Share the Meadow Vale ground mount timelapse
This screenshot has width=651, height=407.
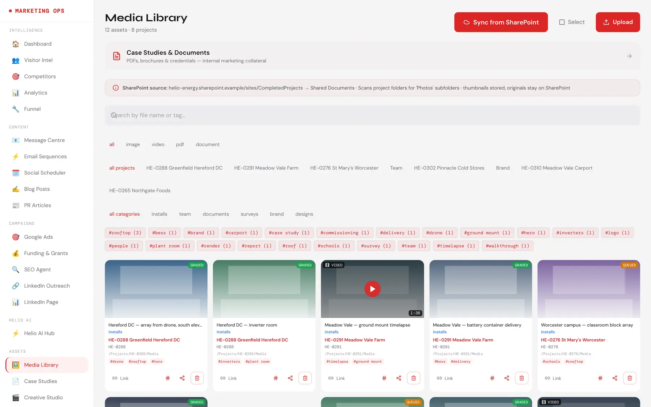click(x=399, y=378)
